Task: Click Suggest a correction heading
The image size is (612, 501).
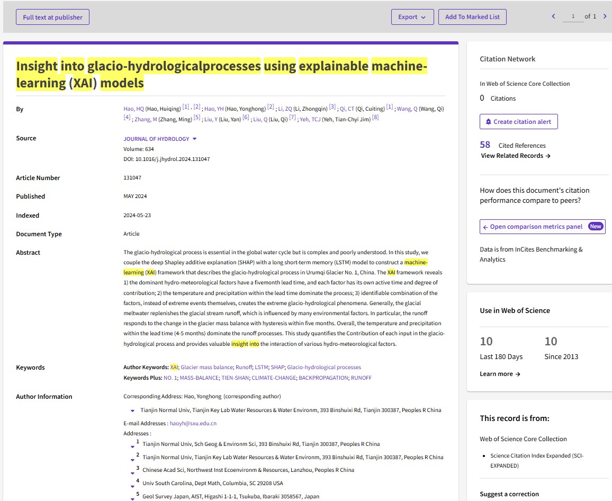Action: tap(509, 494)
